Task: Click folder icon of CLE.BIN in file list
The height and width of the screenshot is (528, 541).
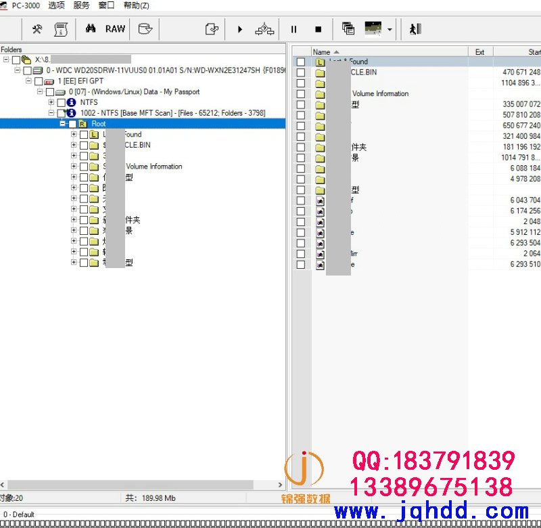Action: (320, 72)
